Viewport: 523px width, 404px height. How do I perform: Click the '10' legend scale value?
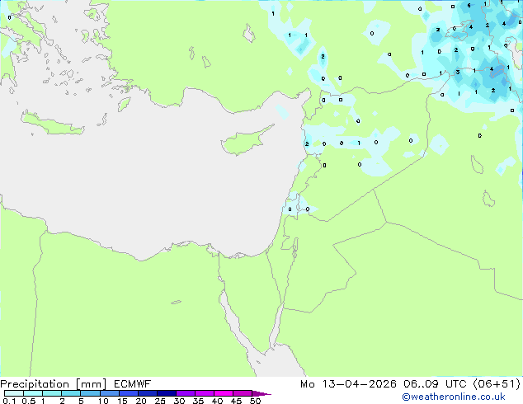(x=103, y=401)
